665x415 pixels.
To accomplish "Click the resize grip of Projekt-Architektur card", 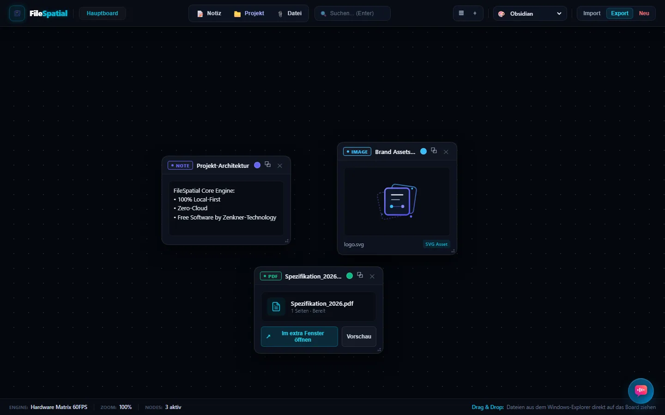I will coord(287,241).
